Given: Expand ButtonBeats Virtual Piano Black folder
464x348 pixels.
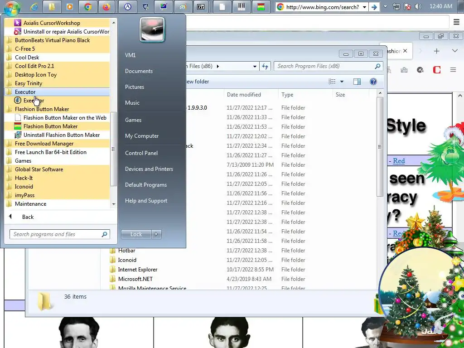Looking at the screenshot, I should click(x=57, y=40).
